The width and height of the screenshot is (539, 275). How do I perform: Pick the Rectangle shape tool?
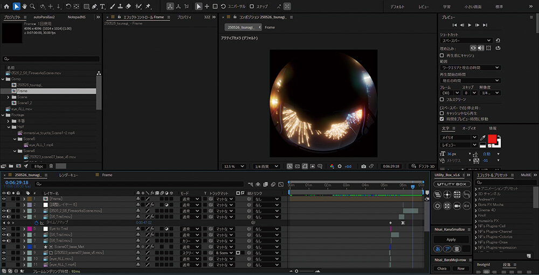coord(86,6)
